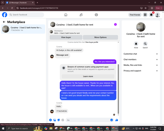Click the 'Yes. Are you interested?' message
164x131 pixels.
tap(105, 62)
